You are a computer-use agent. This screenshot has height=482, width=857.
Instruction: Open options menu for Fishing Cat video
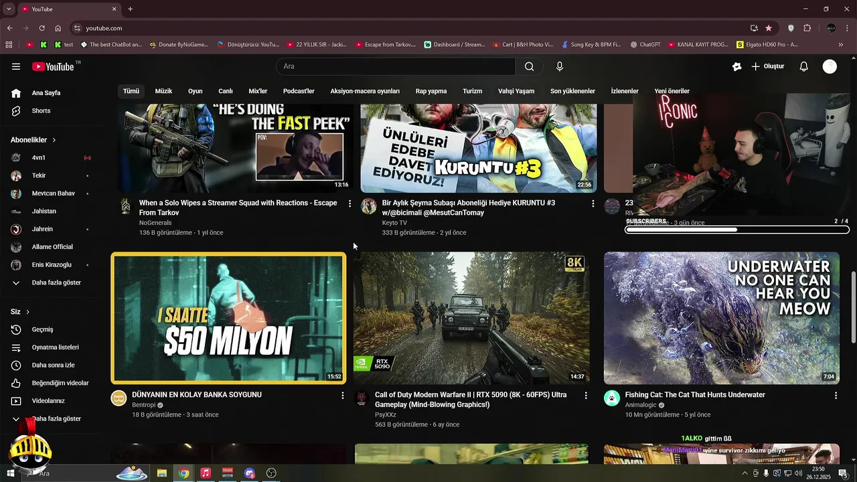click(836, 396)
